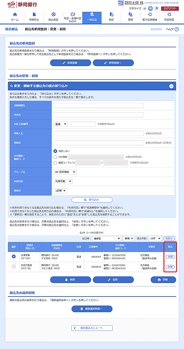This screenshot has width=184, height=349.
Task: Open the 外国為替 tab
Action: point(169,18)
